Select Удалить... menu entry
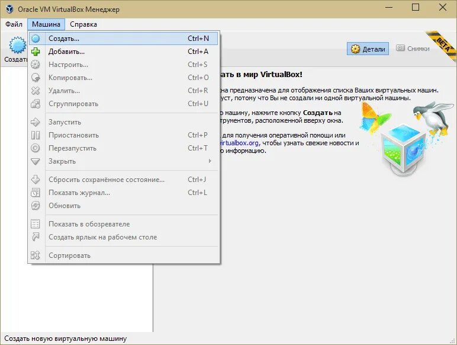 tap(124, 91)
